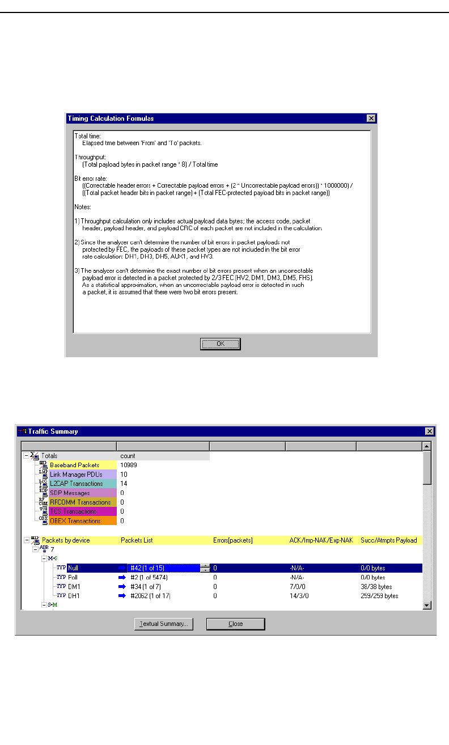Close the Traffic Summary window with X
Viewport: 449px width, 745px height.
coord(429,431)
